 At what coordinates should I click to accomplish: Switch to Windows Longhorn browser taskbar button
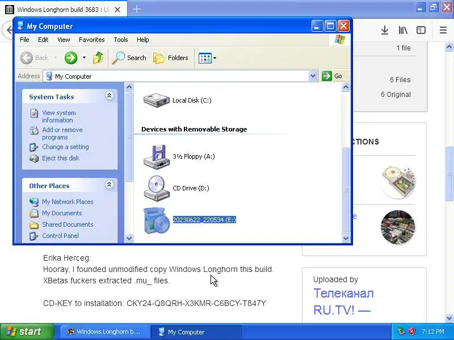106,331
